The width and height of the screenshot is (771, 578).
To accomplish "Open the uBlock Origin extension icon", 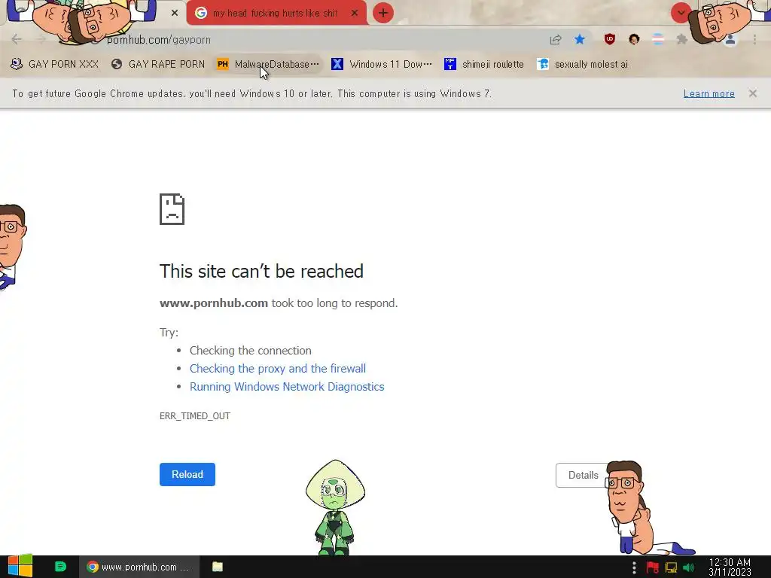I will [610, 39].
